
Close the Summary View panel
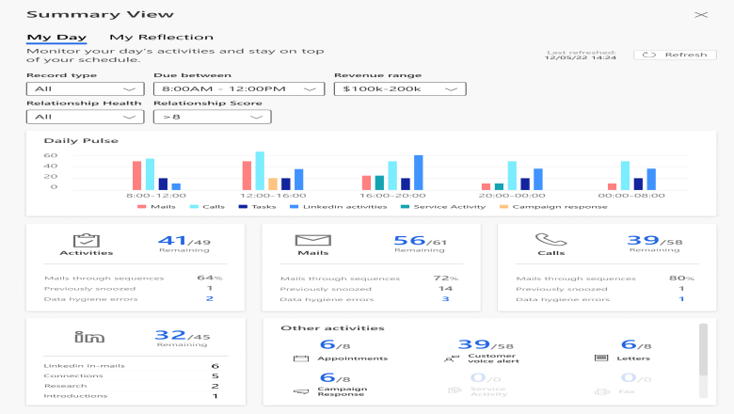coord(700,15)
